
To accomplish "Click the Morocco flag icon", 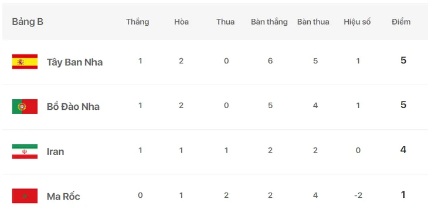I will click(x=25, y=196).
